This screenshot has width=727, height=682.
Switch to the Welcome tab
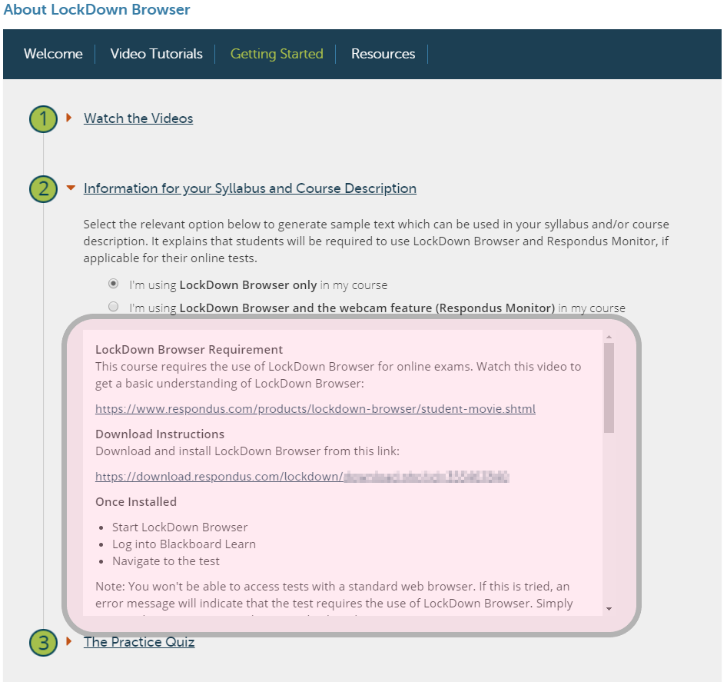[x=52, y=54]
